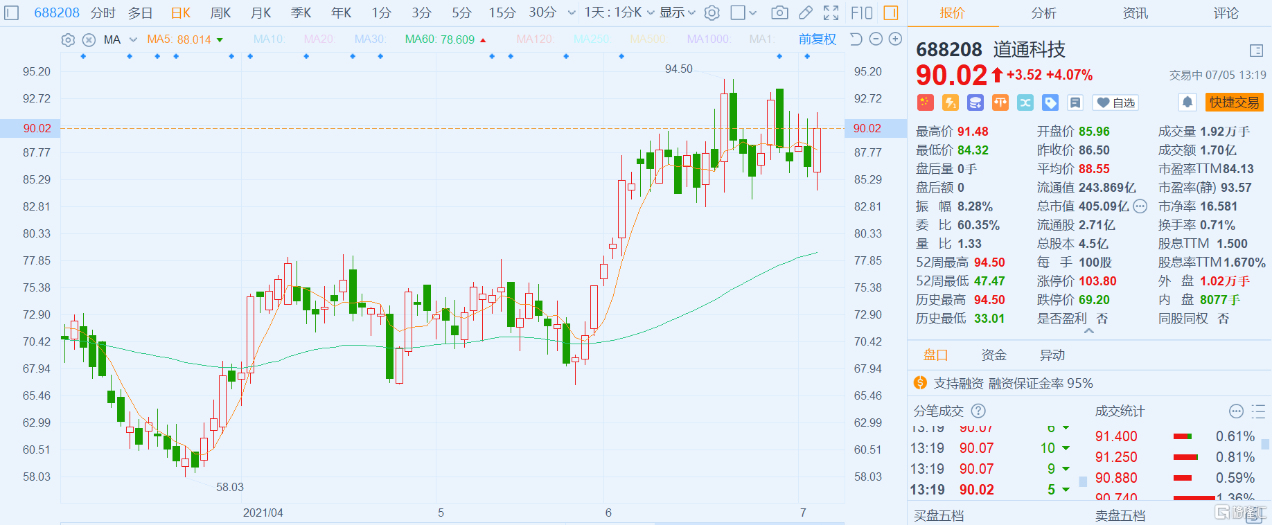Select the 年K period button
The image size is (1272, 525).
tap(341, 12)
